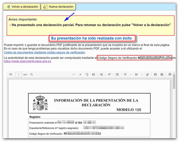Click the Nueva declaración button
The width and height of the screenshot is (179, 142).
click(x=58, y=7)
